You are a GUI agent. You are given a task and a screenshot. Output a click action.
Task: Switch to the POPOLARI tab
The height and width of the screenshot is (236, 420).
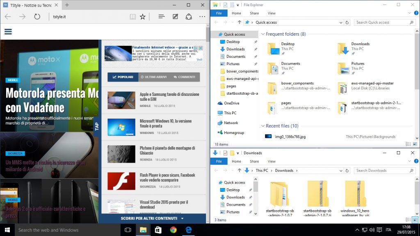123,77
